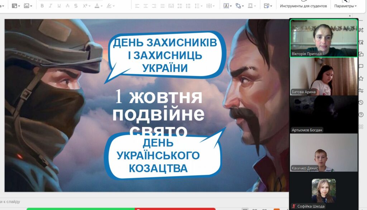Toggle underline text formatting

59,6
